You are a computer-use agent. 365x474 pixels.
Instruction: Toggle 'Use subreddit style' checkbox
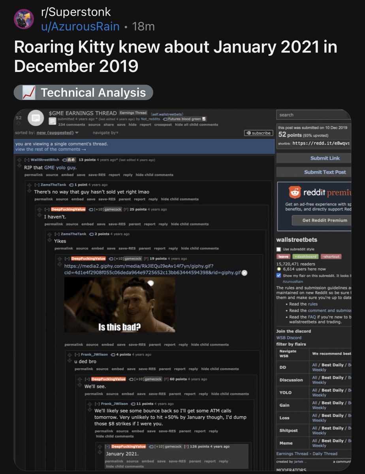pos(279,249)
